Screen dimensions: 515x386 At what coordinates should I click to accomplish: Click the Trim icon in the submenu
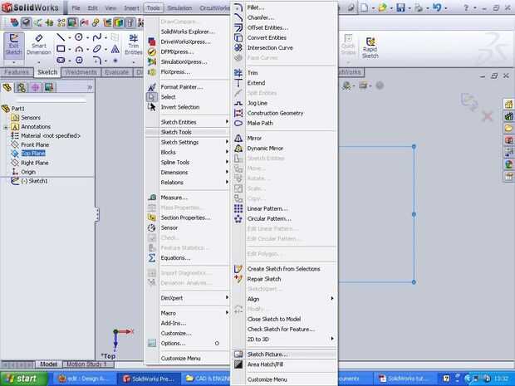(x=238, y=73)
